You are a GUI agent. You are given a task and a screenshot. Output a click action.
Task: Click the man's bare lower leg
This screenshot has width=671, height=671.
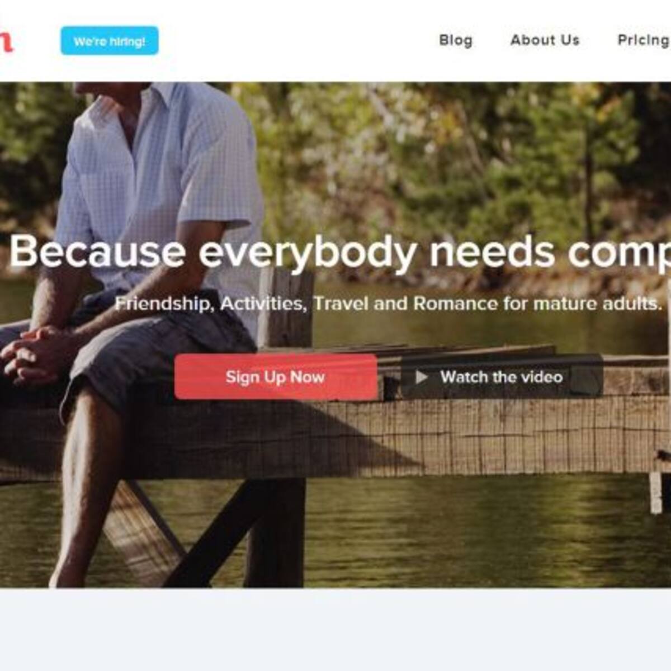coord(89,486)
